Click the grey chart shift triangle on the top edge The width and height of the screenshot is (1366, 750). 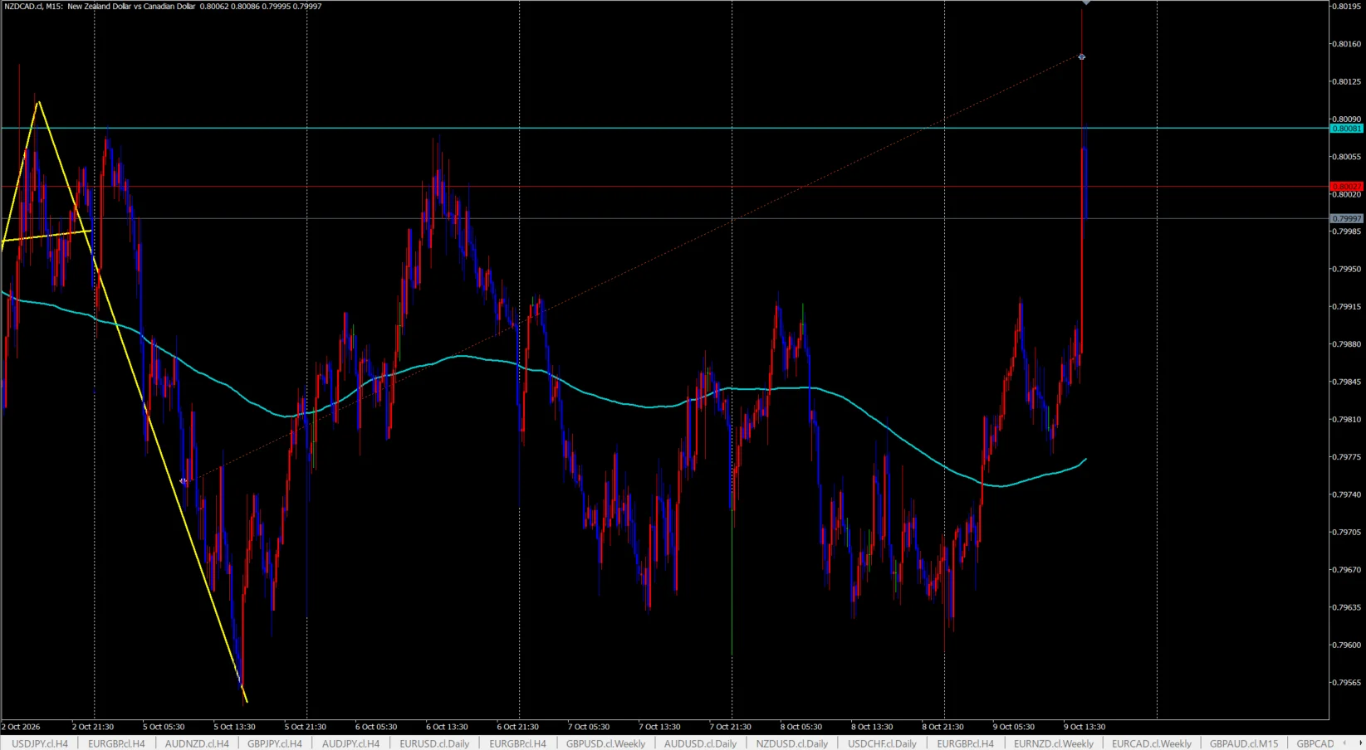(1085, 3)
